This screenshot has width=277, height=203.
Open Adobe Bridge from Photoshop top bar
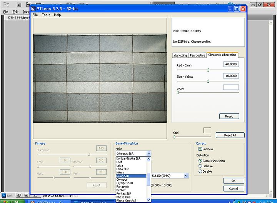pyautogui.click(x=19, y=5)
